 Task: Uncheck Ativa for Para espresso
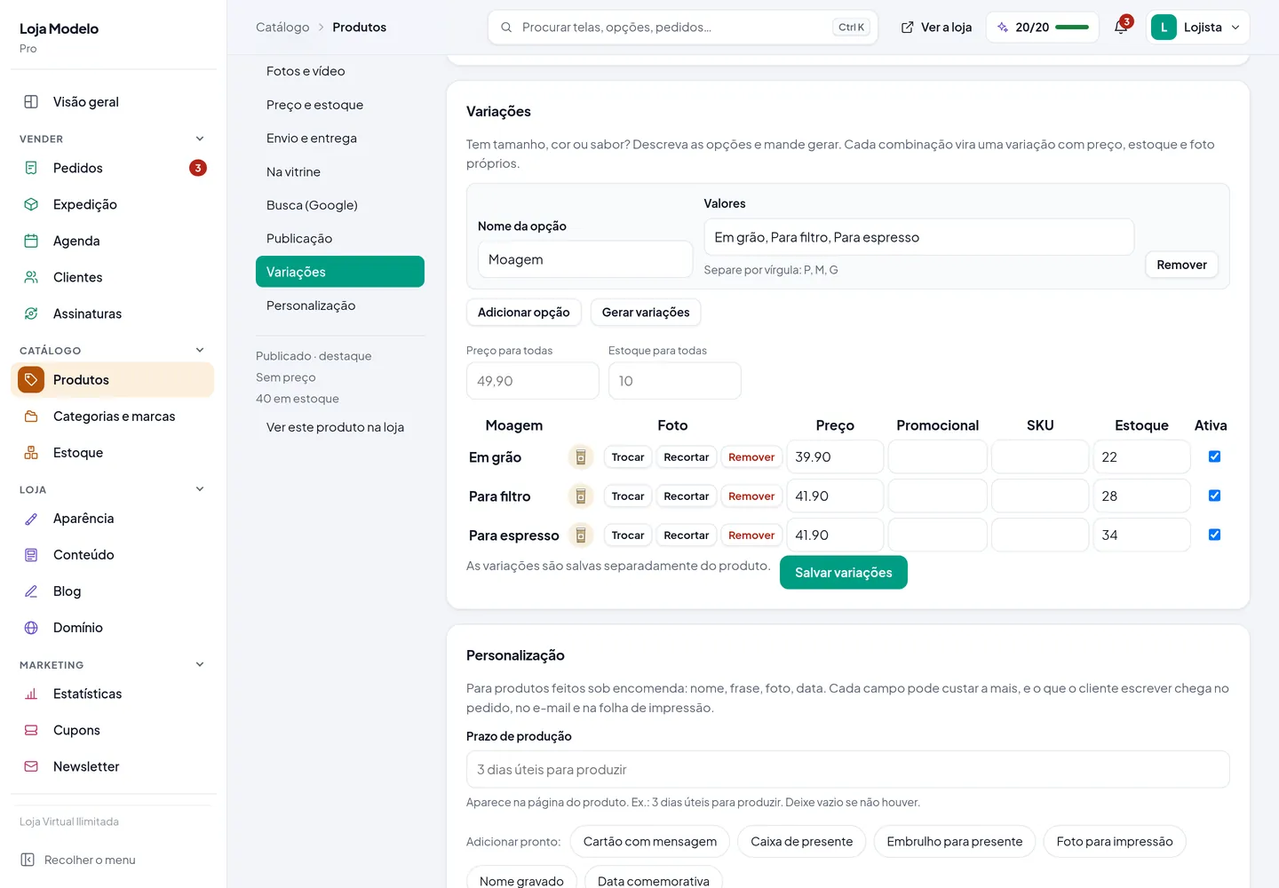click(x=1214, y=535)
